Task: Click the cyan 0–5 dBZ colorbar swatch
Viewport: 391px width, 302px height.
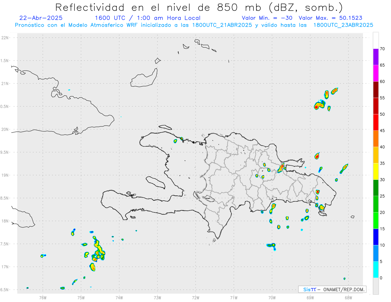Action: coord(376,270)
